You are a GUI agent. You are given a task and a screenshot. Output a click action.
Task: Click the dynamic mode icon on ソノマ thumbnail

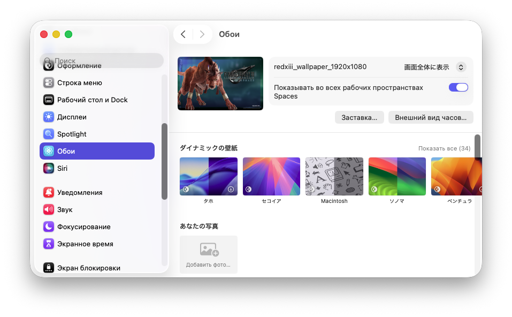[374, 189]
